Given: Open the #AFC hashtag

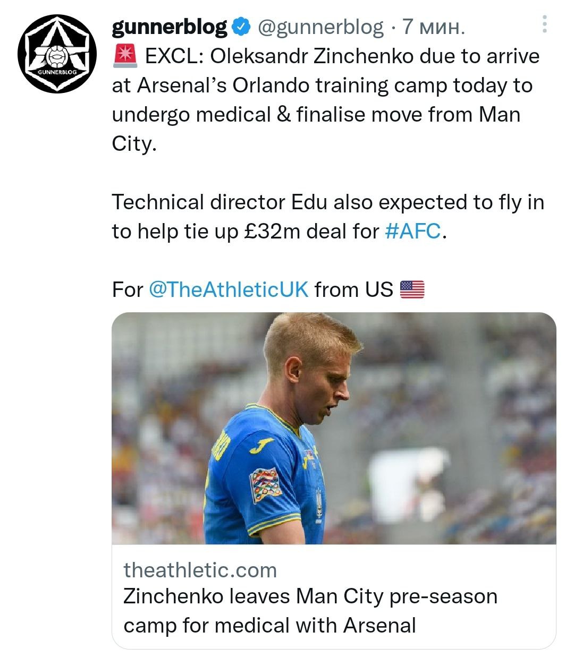Looking at the screenshot, I should coord(412,231).
